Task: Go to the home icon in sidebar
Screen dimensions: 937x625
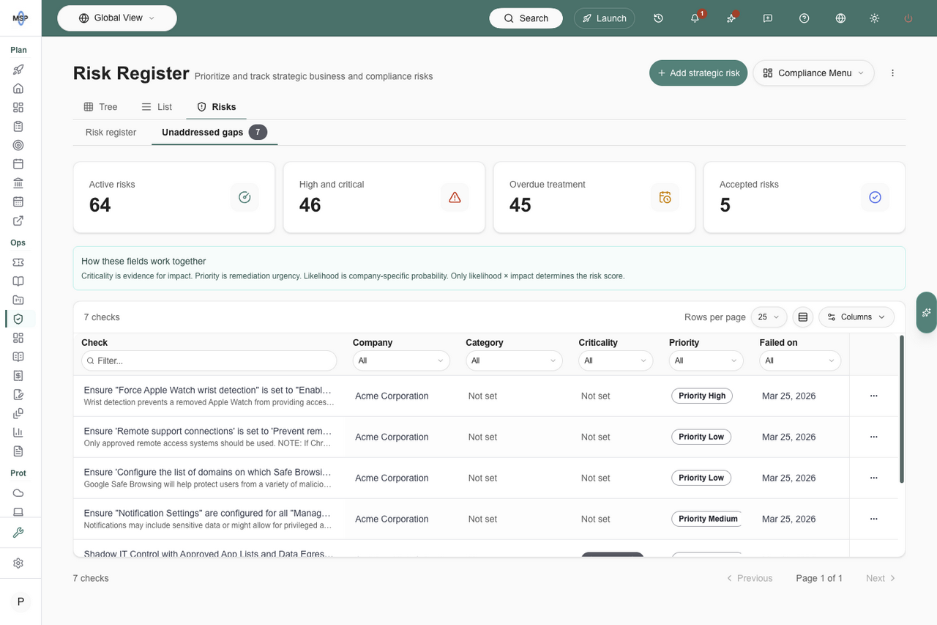Action: pos(18,89)
